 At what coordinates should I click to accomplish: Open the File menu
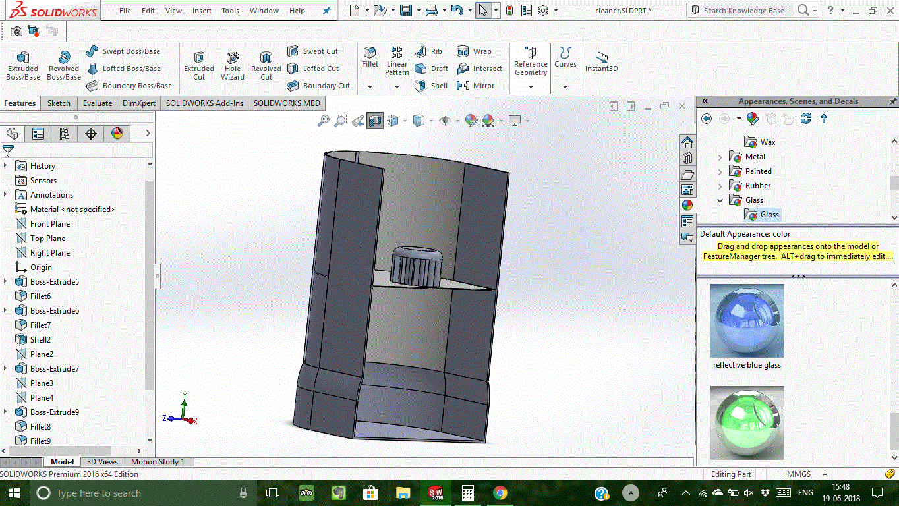[125, 11]
